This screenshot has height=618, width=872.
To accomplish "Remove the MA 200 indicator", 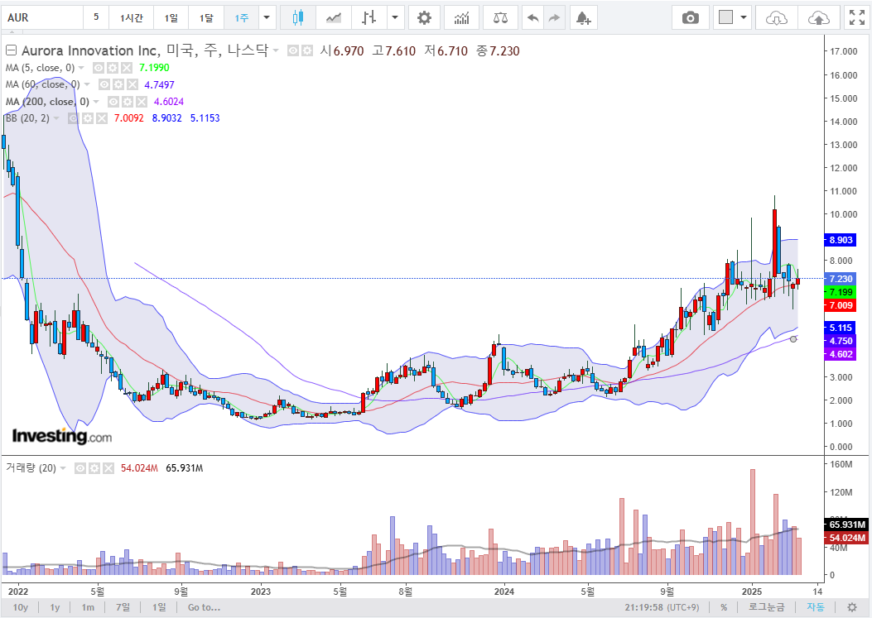I will [142, 102].
